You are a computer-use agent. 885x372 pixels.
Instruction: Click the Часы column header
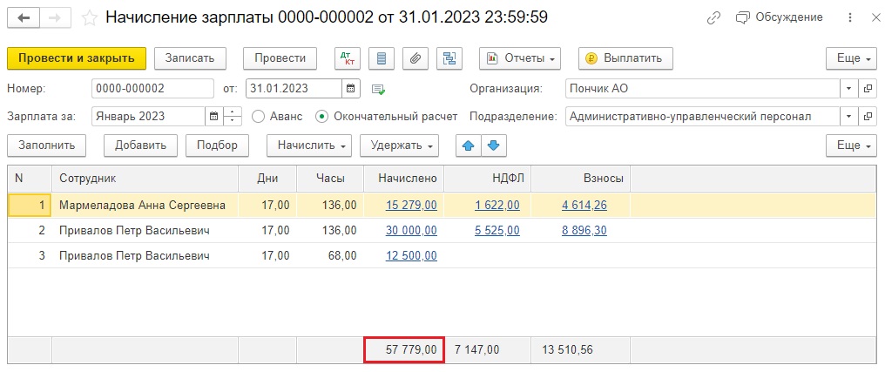[x=330, y=179]
